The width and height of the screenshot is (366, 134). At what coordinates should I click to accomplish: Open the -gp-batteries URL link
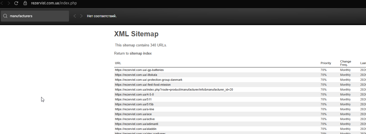tap(139, 70)
